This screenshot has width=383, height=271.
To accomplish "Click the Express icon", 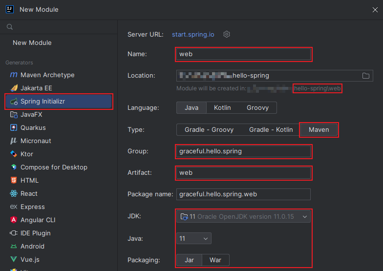I will point(14,207).
